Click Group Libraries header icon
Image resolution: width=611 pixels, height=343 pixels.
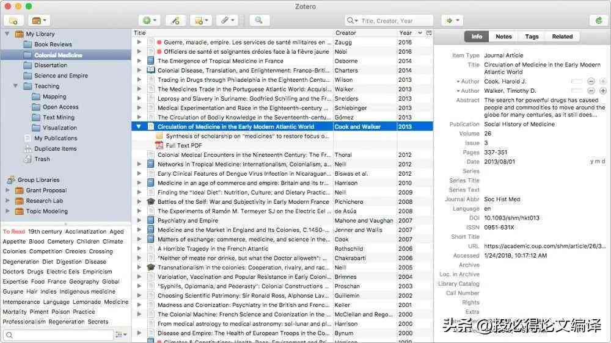11,180
